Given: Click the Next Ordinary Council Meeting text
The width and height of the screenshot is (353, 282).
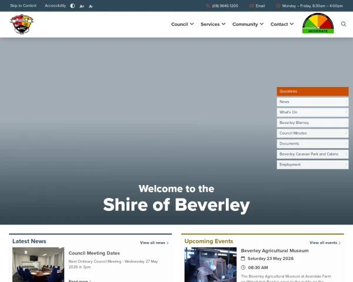Looking at the screenshot, I should (x=113, y=264).
